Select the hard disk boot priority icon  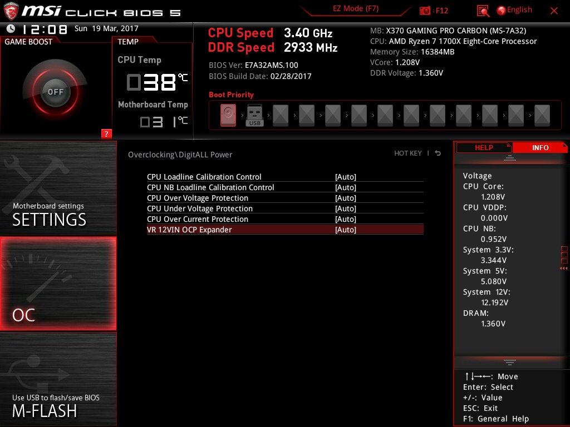point(228,116)
